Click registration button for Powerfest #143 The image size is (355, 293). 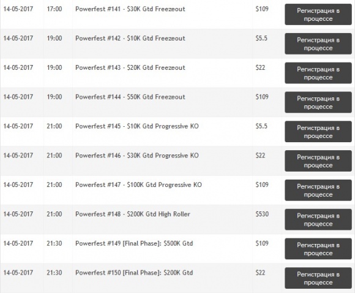pos(318,73)
